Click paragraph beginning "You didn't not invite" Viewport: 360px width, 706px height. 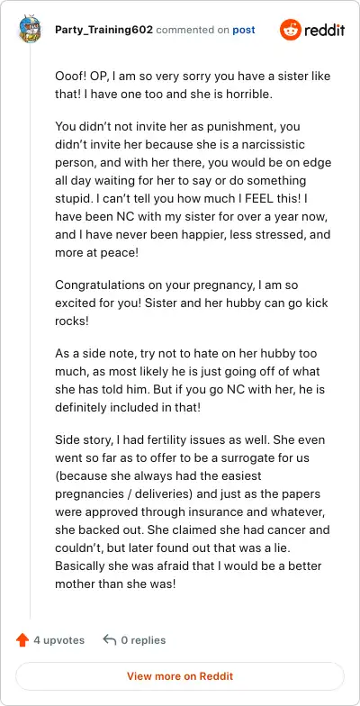(x=193, y=189)
